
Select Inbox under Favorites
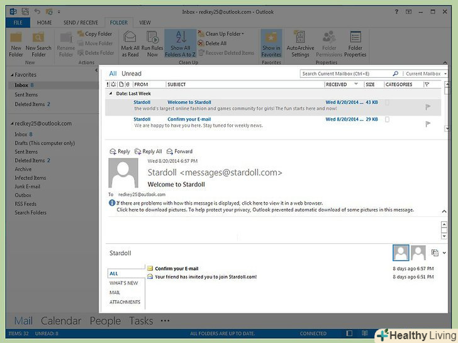[52, 85]
